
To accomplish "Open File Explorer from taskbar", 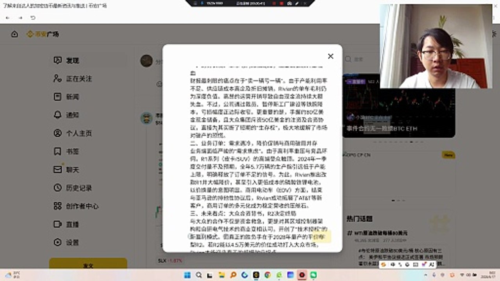I will (222, 275).
